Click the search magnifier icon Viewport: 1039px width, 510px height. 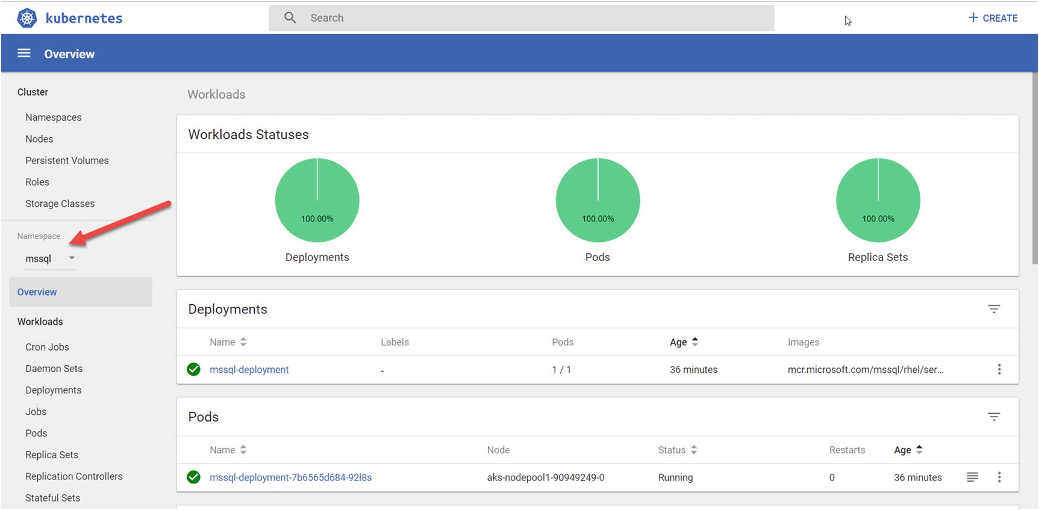(290, 18)
